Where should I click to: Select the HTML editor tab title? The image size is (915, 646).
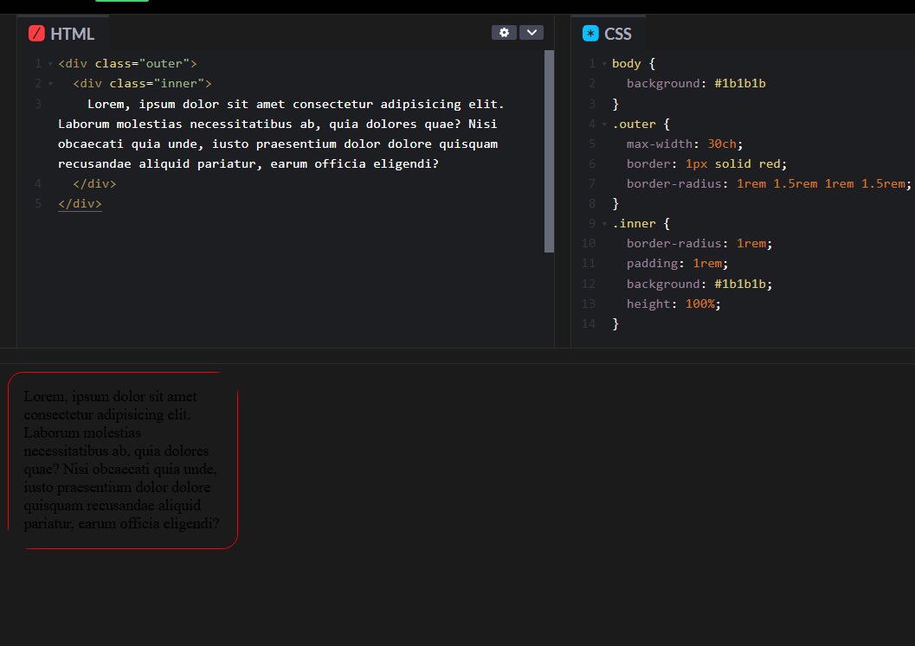point(72,34)
